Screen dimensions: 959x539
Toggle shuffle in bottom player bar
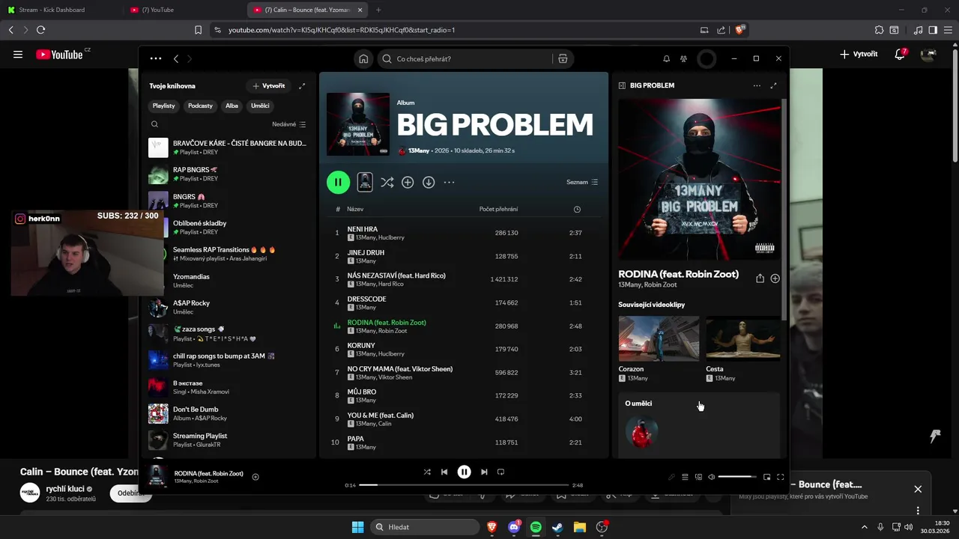pyautogui.click(x=427, y=472)
